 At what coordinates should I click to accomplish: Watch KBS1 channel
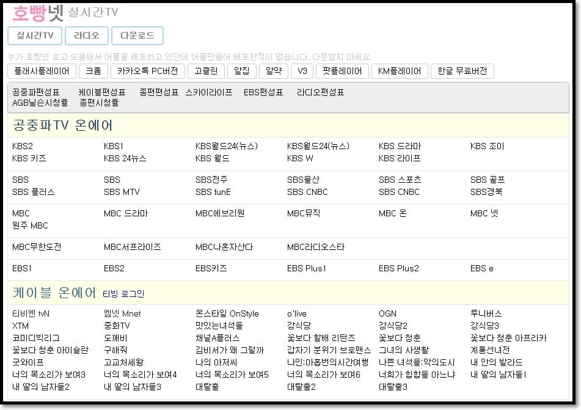point(114,146)
